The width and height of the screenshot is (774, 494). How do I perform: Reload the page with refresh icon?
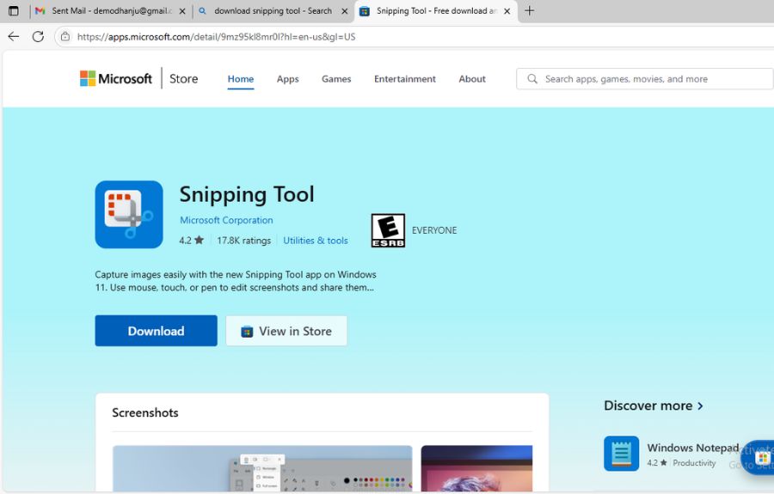[38, 36]
